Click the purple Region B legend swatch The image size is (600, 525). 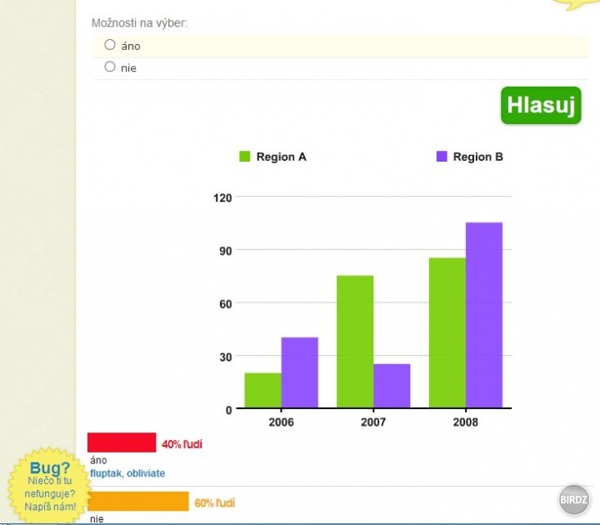[x=442, y=156]
